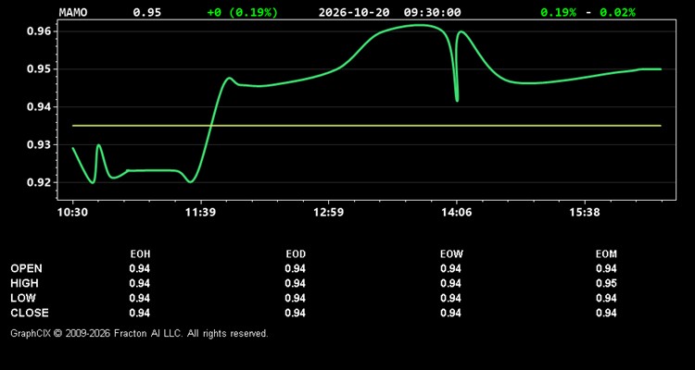The height and width of the screenshot is (370, 695).
Task: Click the sharp price dip near 14:06
Action: [x=457, y=99]
